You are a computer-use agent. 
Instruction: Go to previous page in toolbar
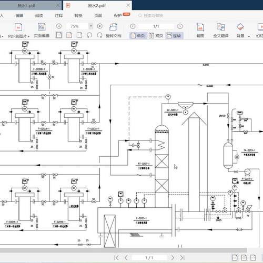[133, 26]
